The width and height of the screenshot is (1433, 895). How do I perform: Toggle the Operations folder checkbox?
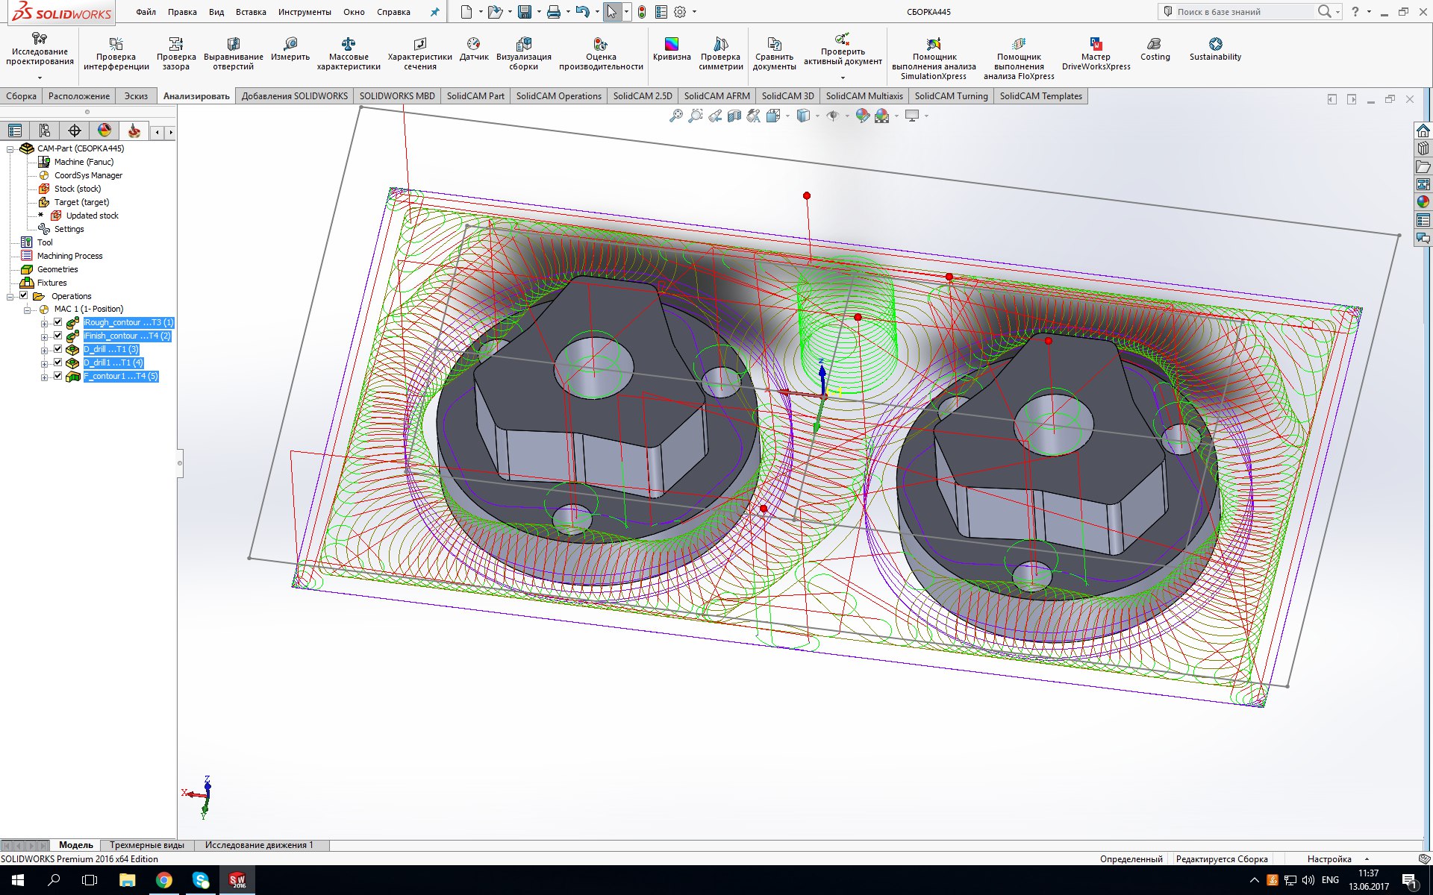pyautogui.click(x=23, y=295)
